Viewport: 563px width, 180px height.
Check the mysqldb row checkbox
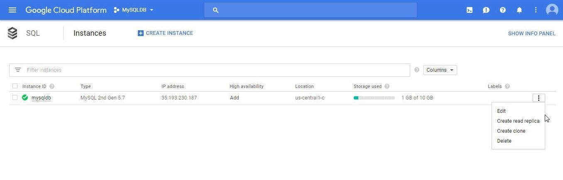pos(15,98)
